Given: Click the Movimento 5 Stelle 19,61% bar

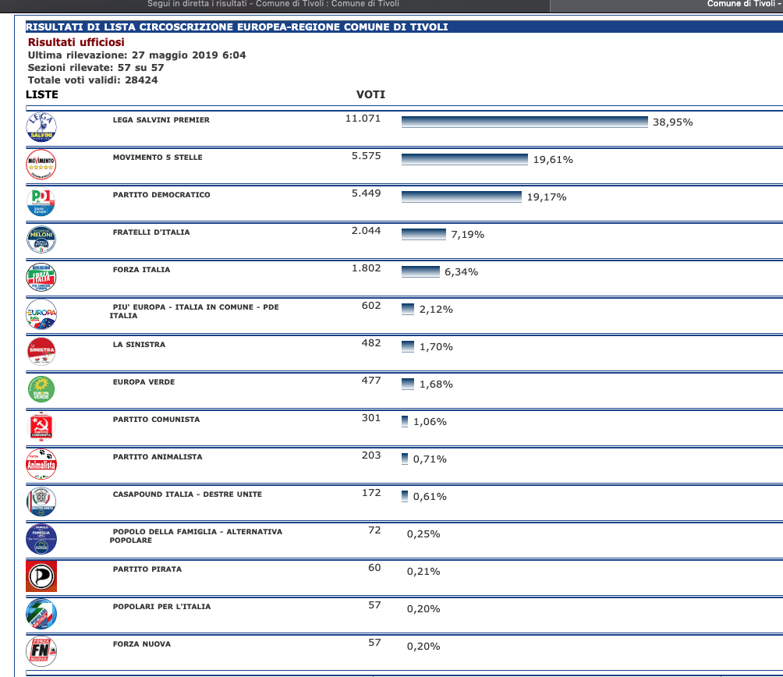Looking at the screenshot, I should tap(464, 159).
